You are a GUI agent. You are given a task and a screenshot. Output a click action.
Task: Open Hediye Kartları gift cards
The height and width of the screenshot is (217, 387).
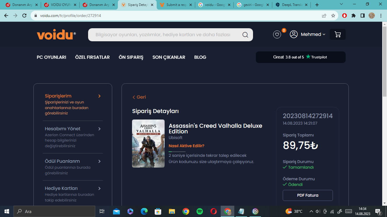61,188
